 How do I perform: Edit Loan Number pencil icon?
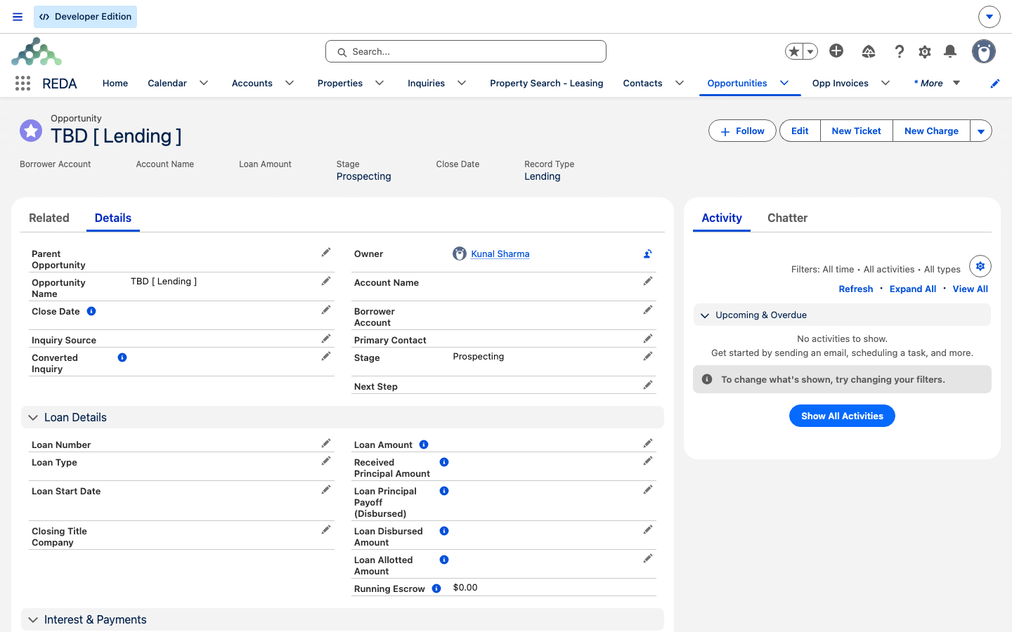pos(326,444)
